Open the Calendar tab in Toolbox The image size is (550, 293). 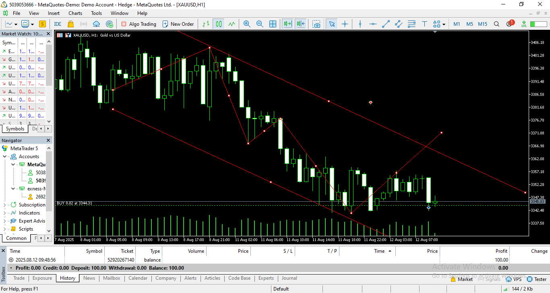[138, 278]
